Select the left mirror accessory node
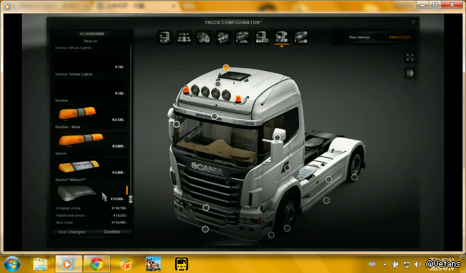466x273 pixels. pyautogui.click(x=177, y=124)
